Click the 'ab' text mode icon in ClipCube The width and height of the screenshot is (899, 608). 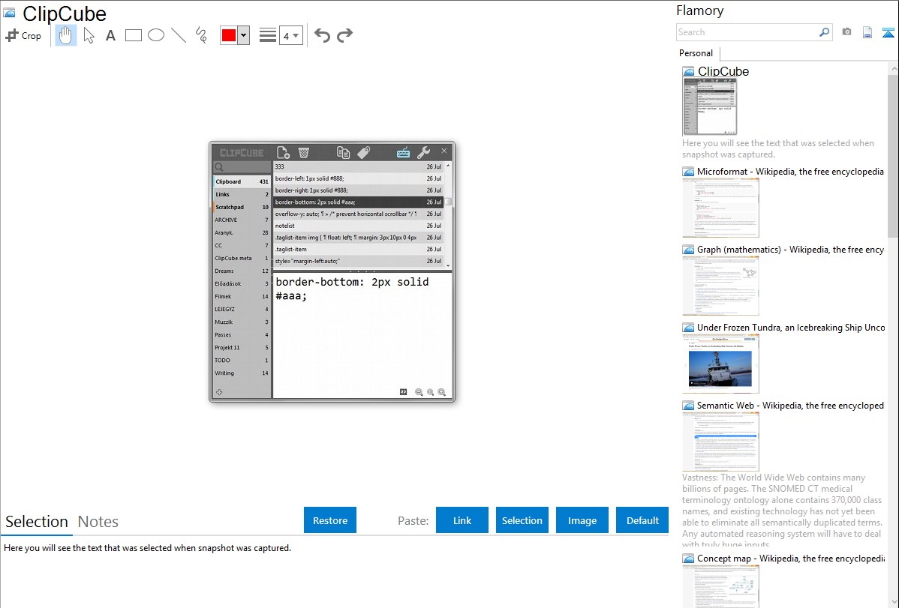(403, 392)
